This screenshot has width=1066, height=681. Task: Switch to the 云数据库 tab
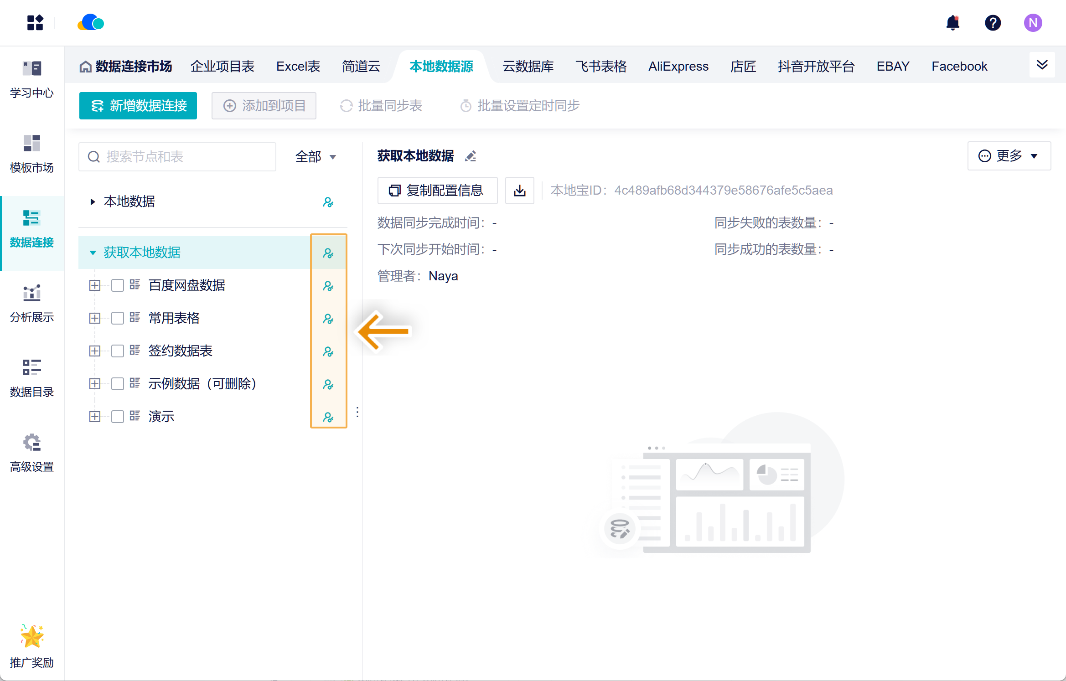pos(528,67)
